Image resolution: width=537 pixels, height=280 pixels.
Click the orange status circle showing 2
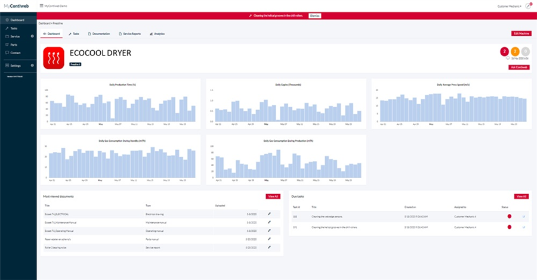click(x=515, y=52)
